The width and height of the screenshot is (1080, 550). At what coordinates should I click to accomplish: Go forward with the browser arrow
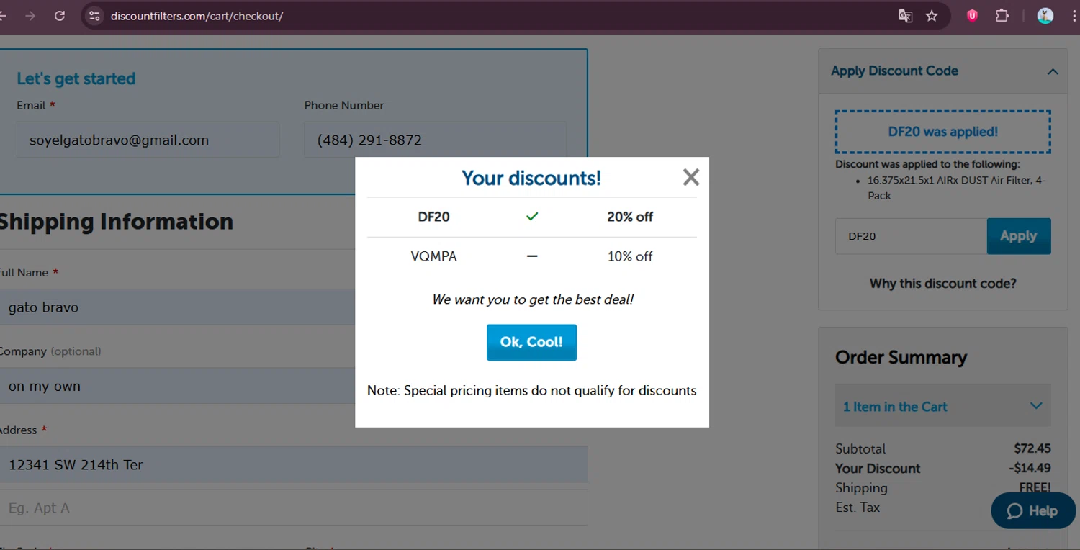point(30,16)
